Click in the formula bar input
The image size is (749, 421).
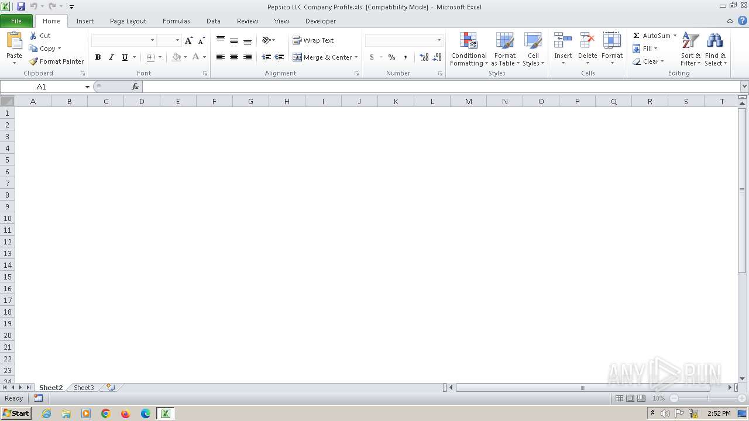pos(441,87)
